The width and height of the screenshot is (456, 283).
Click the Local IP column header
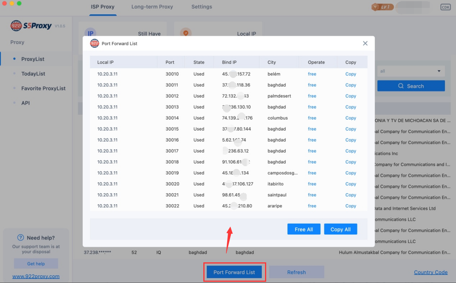tap(105, 62)
